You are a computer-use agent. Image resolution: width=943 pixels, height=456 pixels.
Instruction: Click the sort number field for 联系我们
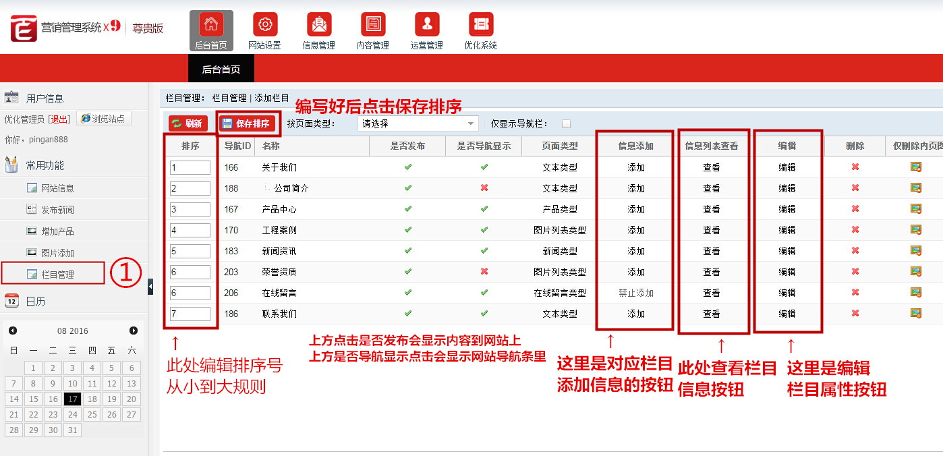pyautogui.click(x=190, y=314)
